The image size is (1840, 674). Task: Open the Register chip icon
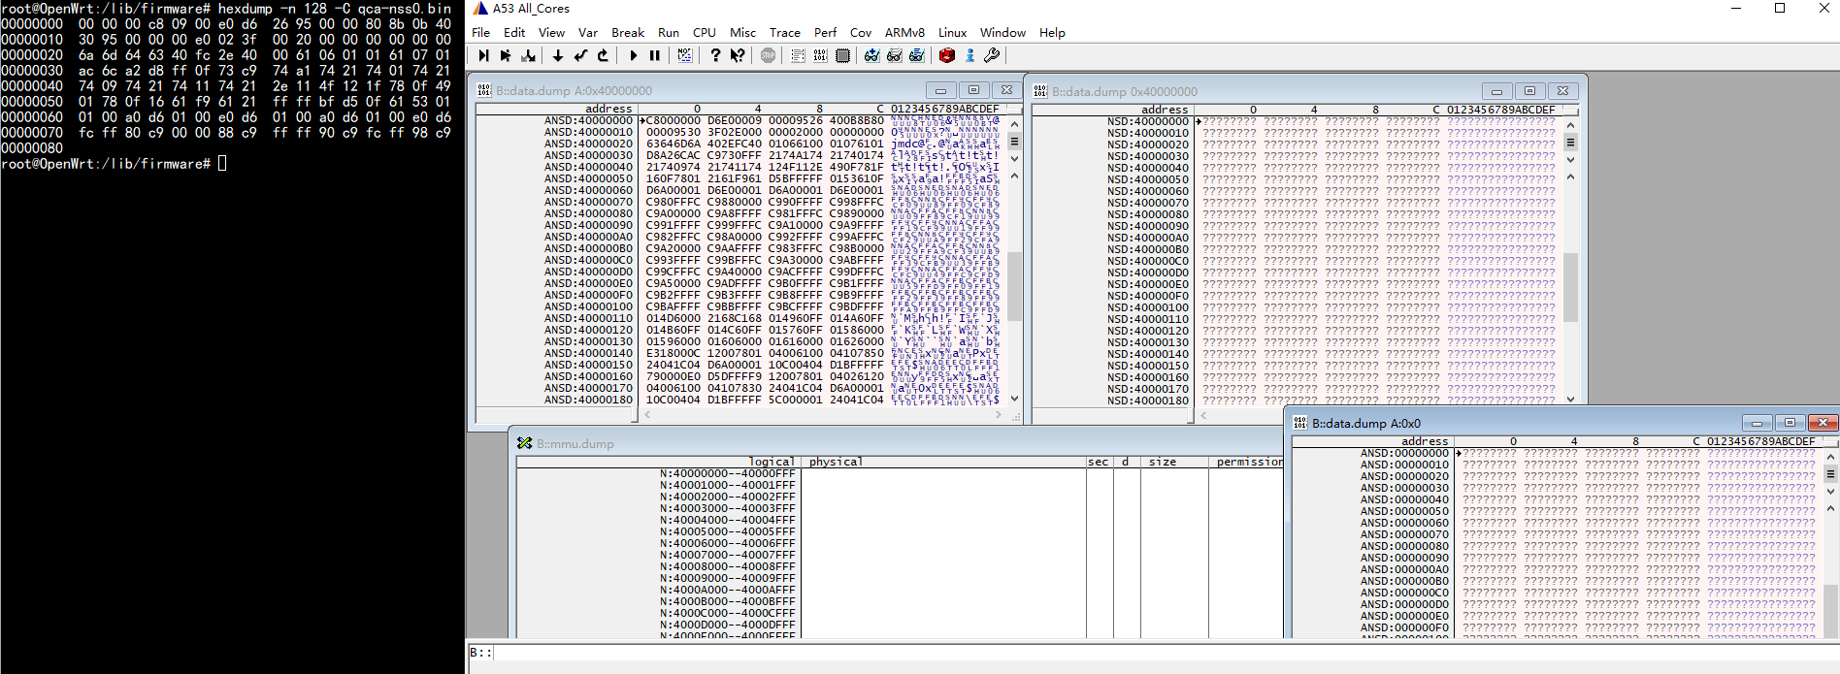pyautogui.click(x=842, y=55)
